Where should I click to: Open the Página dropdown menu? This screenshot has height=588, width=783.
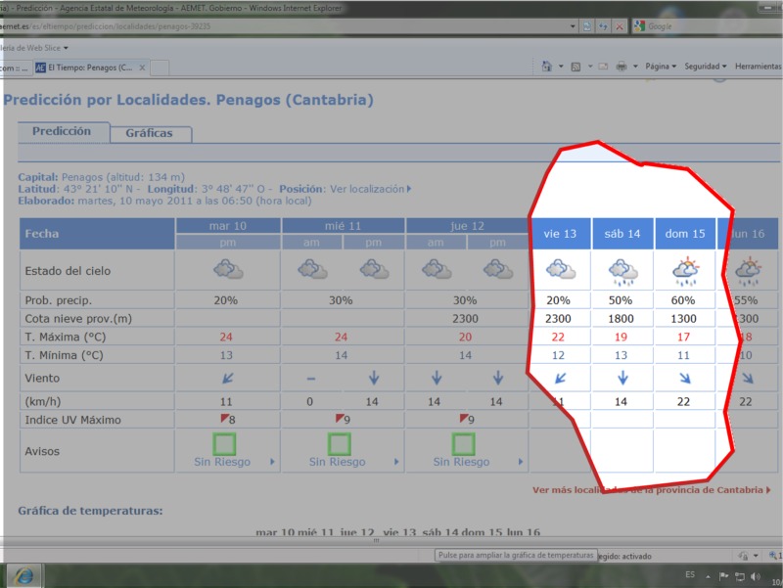pos(663,67)
